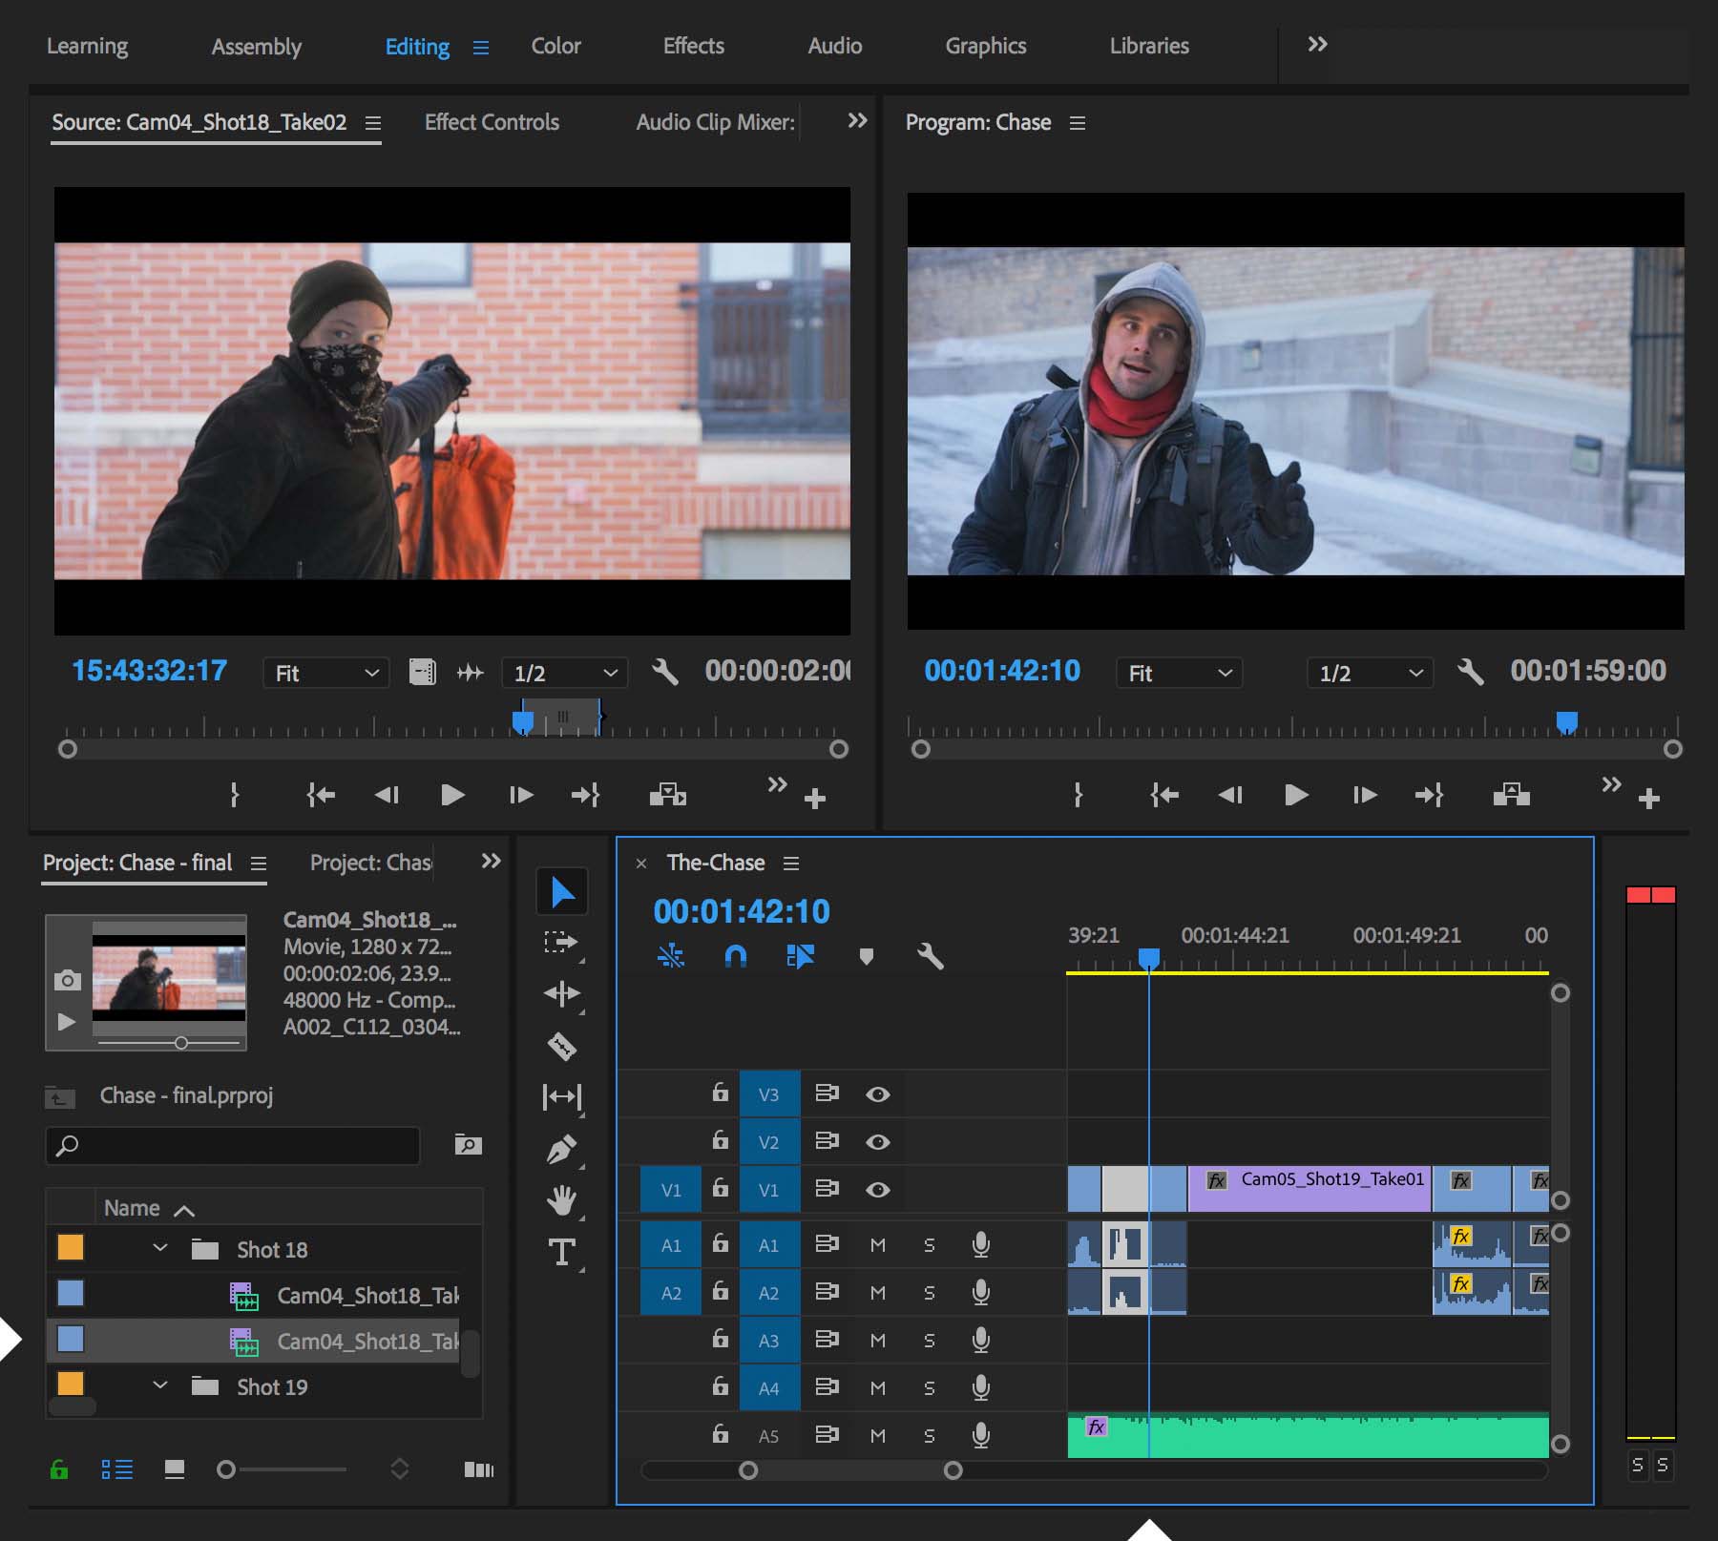Hide the V1 track output

click(x=878, y=1190)
